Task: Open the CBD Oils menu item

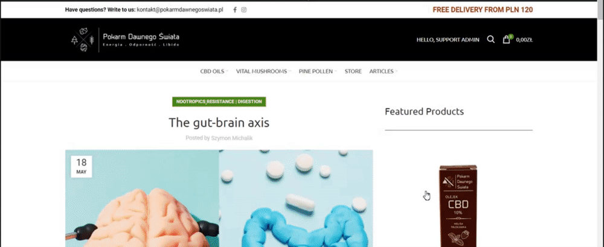Action: [x=212, y=71]
